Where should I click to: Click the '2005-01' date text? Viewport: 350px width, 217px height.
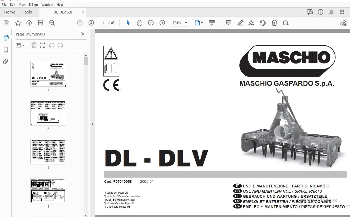tap(147, 181)
